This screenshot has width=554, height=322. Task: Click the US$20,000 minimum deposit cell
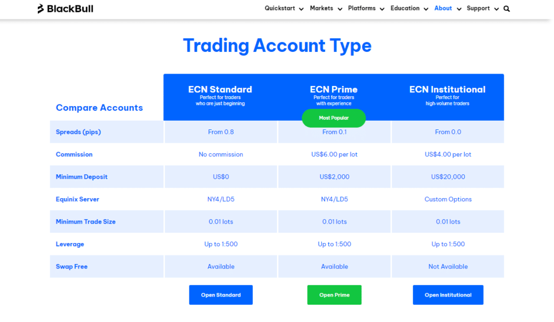tap(448, 177)
